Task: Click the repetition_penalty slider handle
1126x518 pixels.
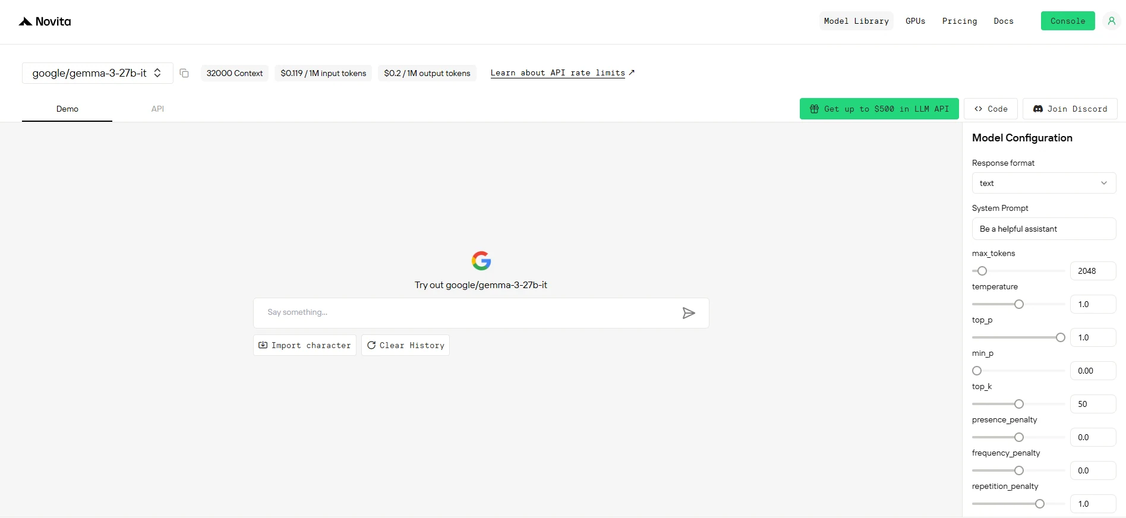Action: pyautogui.click(x=1040, y=504)
